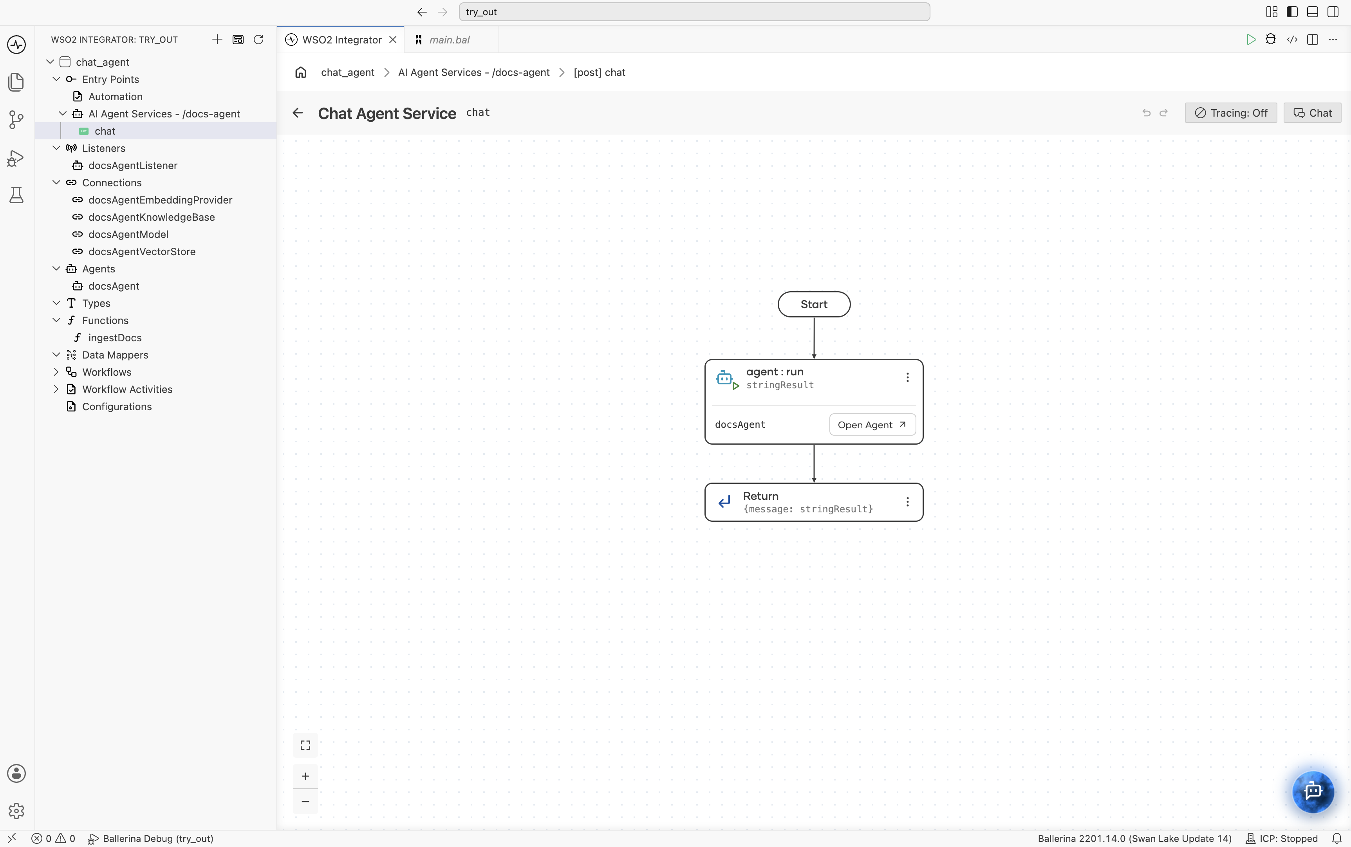Open the Explorer files icon
The width and height of the screenshot is (1351, 847).
point(16,82)
